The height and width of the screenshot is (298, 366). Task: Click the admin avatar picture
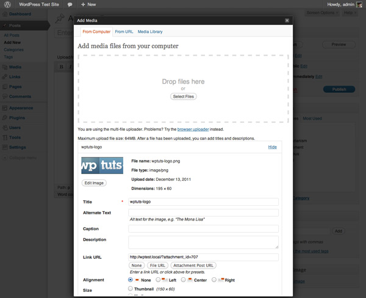pos(359,4)
